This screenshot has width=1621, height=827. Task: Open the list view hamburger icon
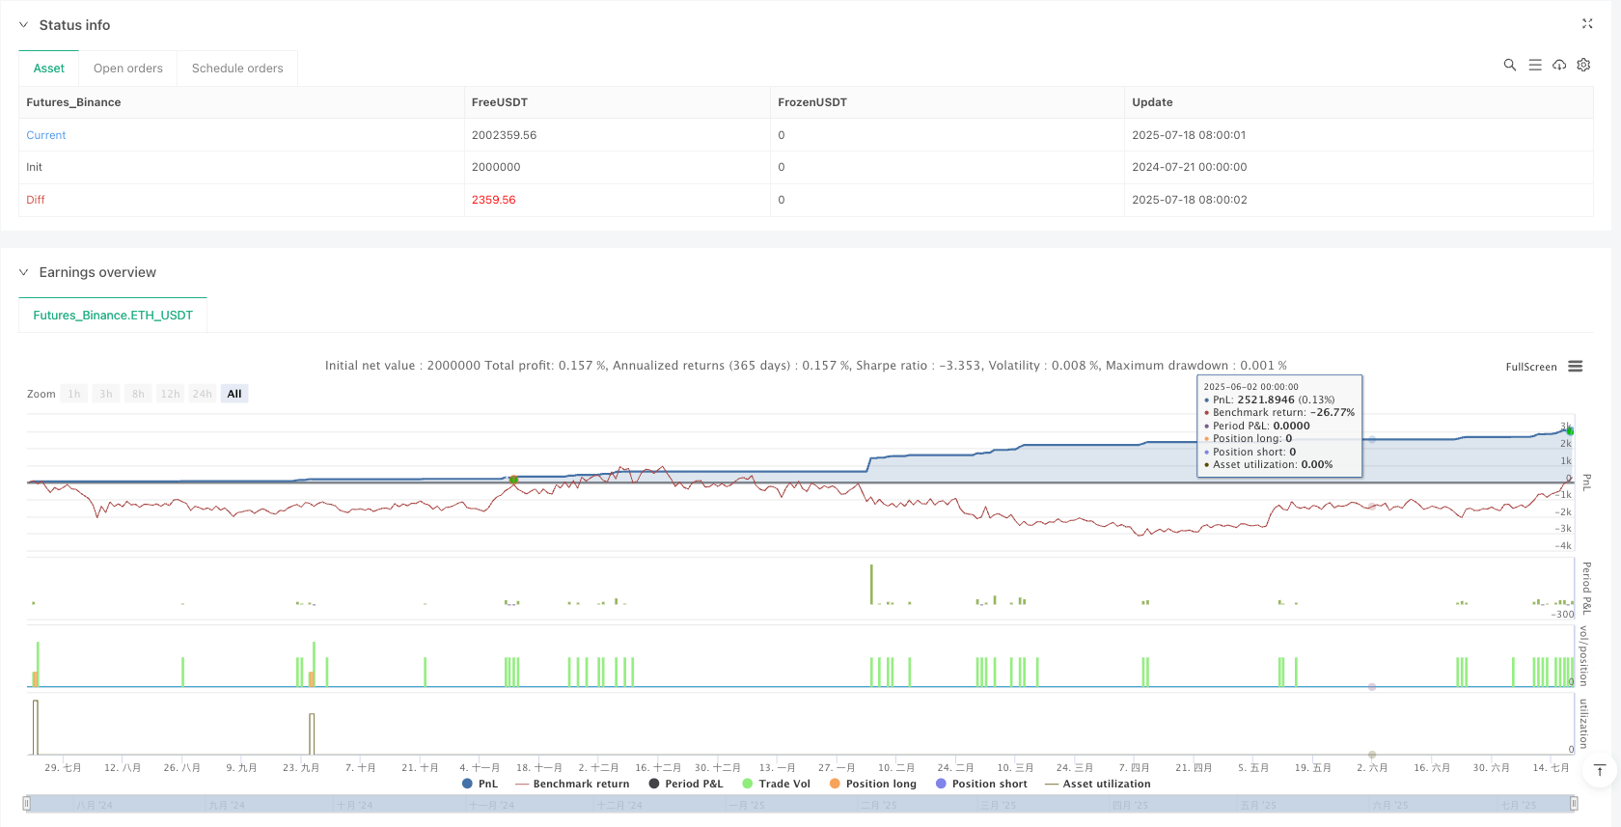(1535, 65)
